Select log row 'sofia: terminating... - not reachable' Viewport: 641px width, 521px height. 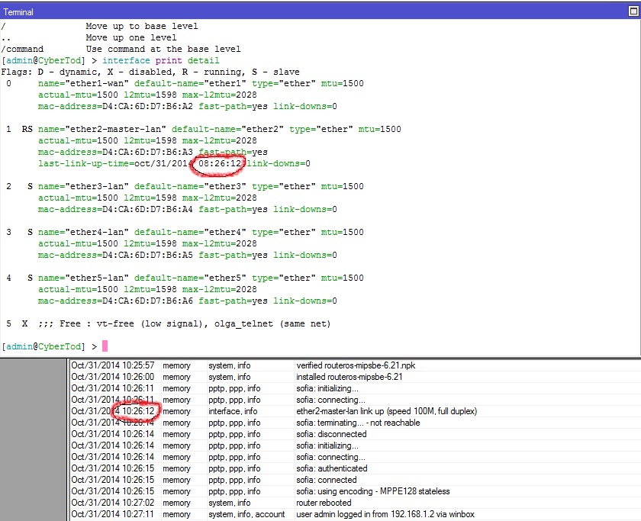[356, 423]
